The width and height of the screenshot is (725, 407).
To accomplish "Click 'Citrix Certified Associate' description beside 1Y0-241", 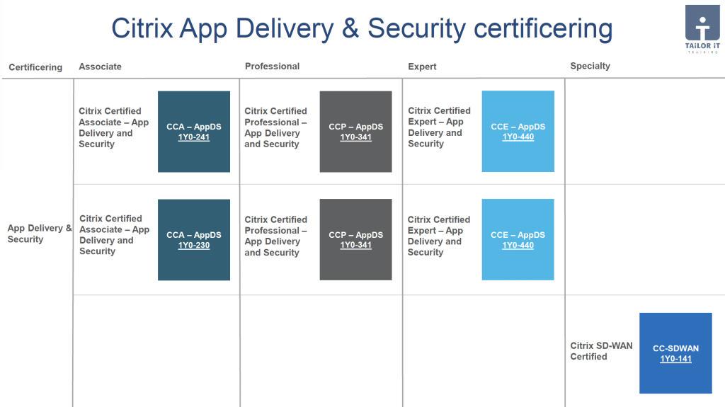I will pos(114,127).
